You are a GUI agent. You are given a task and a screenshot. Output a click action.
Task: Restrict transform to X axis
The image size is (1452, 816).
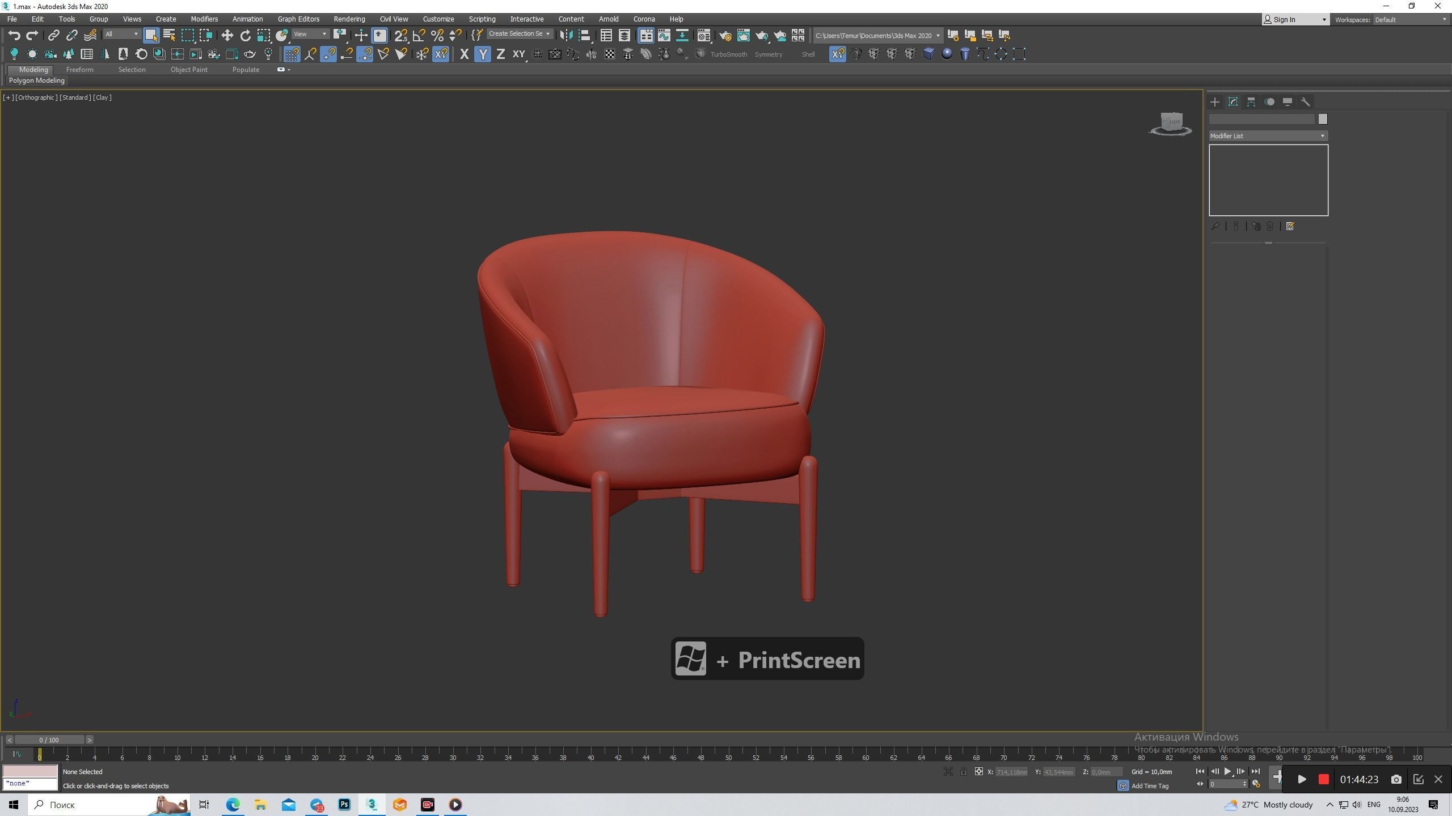pyautogui.click(x=464, y=54)
